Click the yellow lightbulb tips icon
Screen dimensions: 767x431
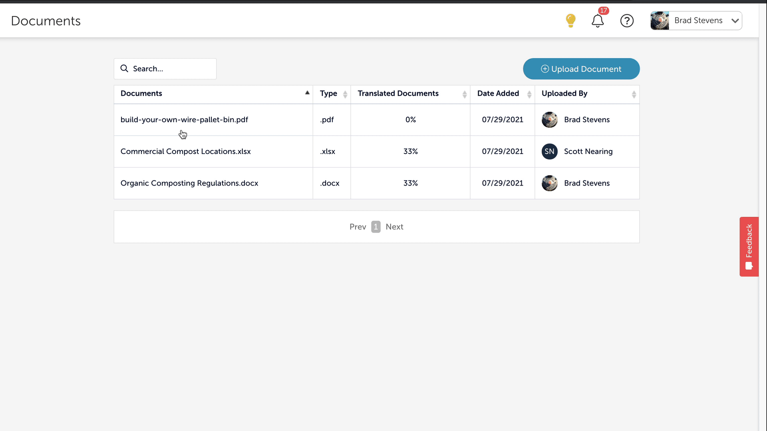click(570, 20)
